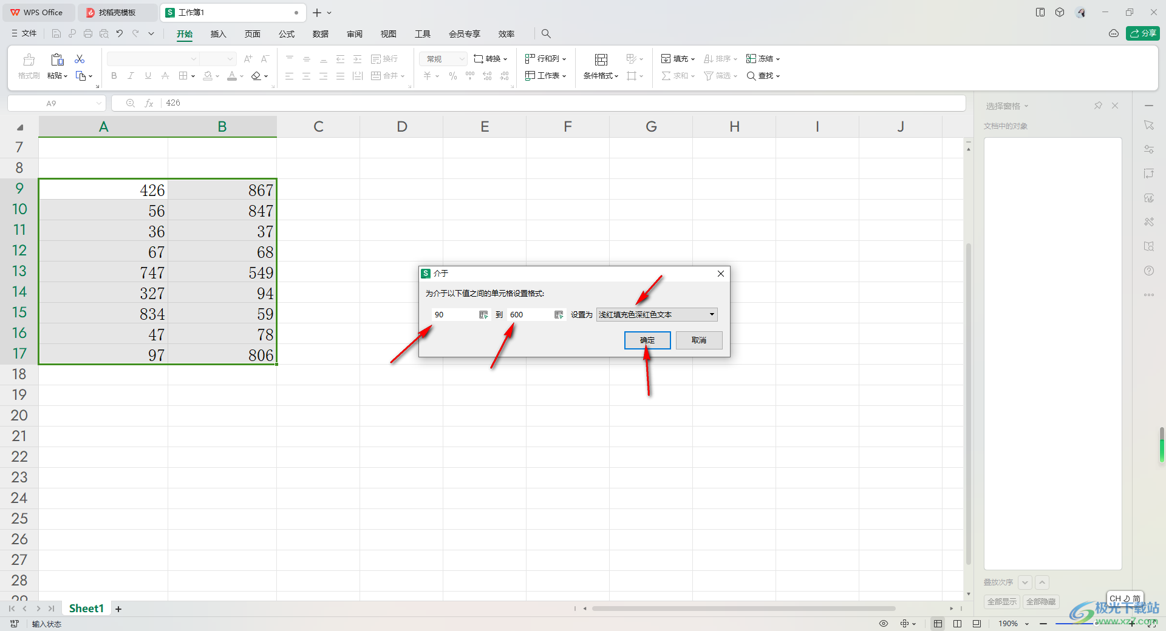Image resolution: width=1166 pixels, height=631 pixels.
Task: Click the 粘贴 paste icon
Action: click(57, 60)
